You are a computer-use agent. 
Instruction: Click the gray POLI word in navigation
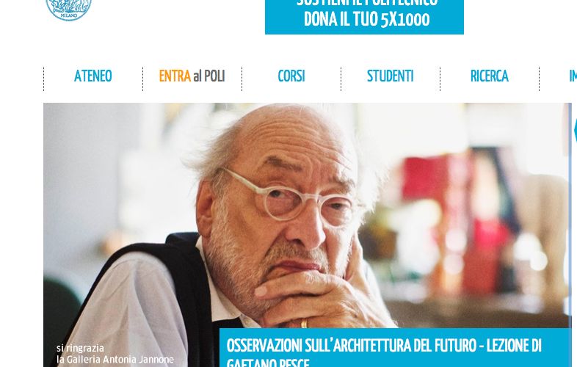(214, 76)
